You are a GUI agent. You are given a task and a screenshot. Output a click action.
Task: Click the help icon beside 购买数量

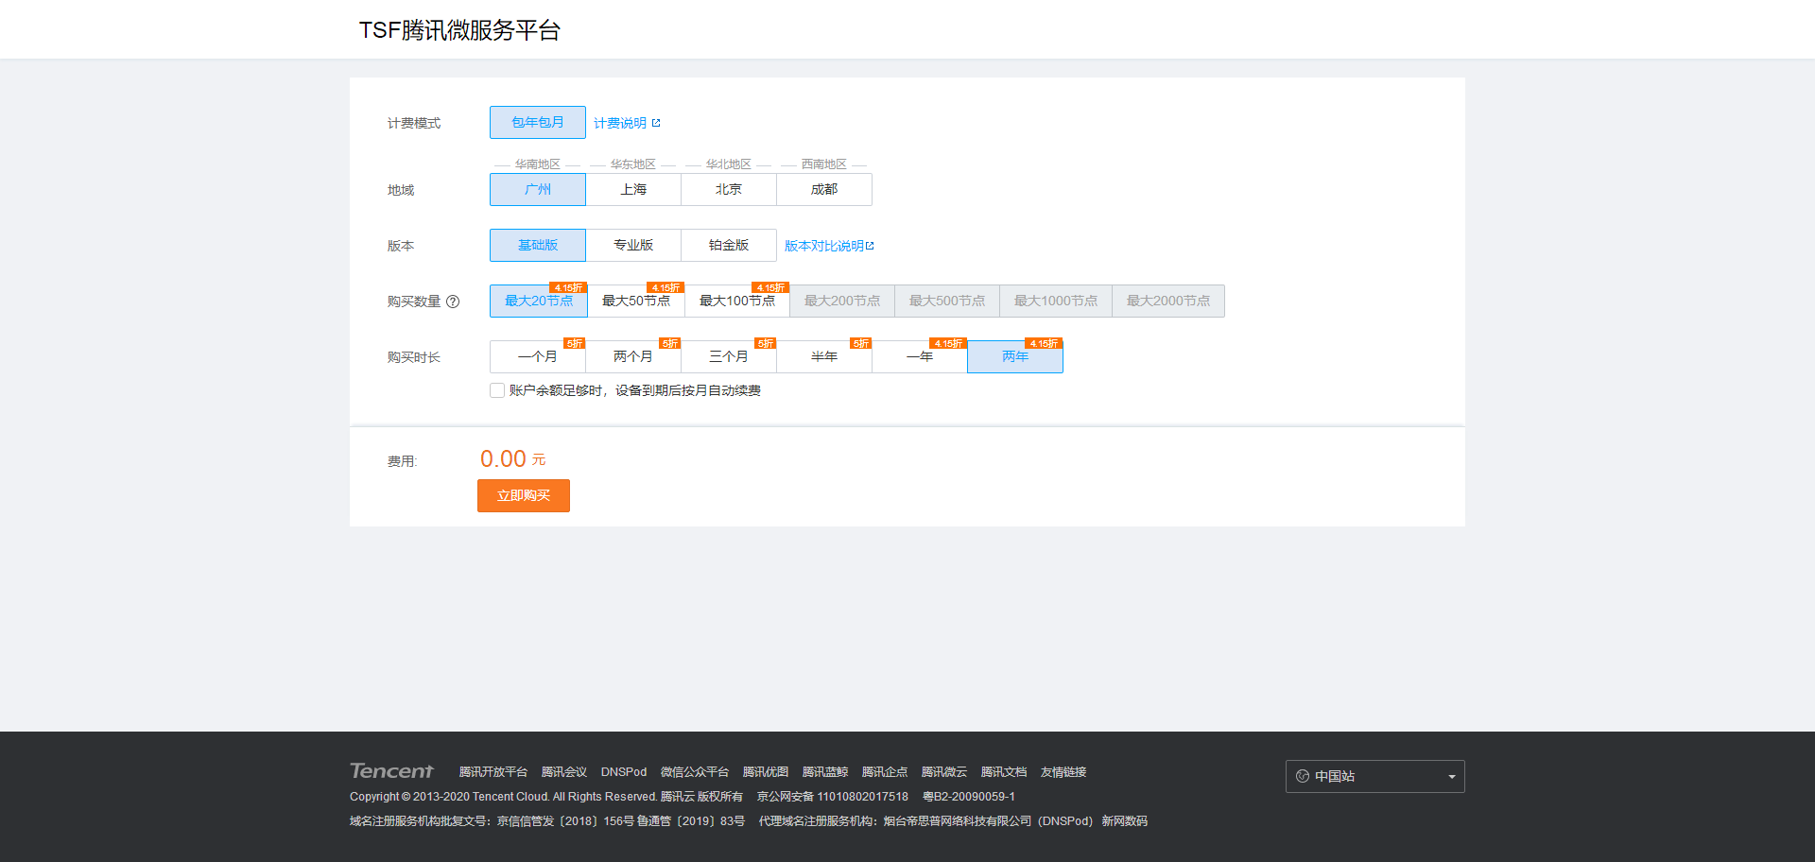click(453, 302)
